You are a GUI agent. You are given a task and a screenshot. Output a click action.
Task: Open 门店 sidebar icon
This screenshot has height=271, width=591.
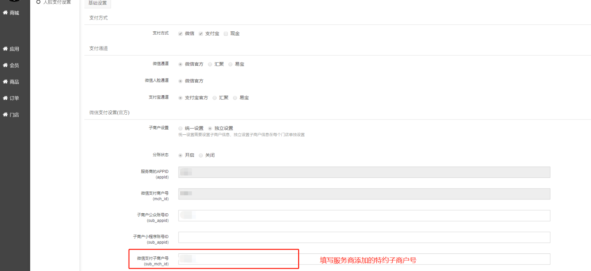click(5, 115)
